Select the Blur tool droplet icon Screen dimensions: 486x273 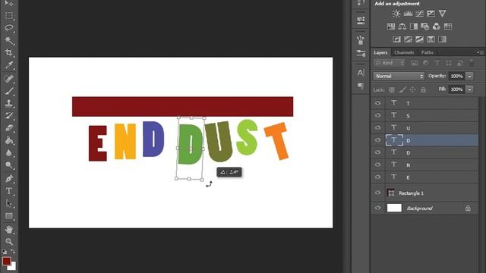pyautogui.click(x=8, y=153)
